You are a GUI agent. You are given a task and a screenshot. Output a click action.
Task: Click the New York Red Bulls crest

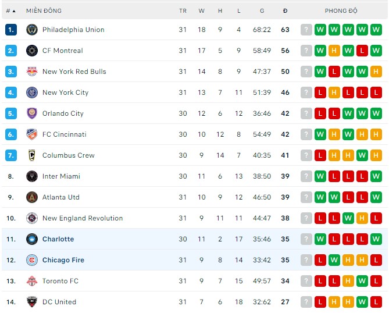[x=32, y=72]
